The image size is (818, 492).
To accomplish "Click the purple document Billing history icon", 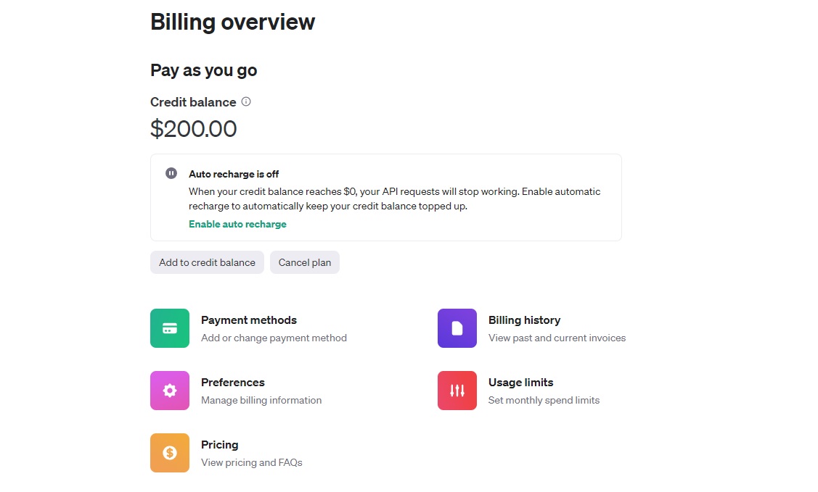I will [x=457, y=328].
